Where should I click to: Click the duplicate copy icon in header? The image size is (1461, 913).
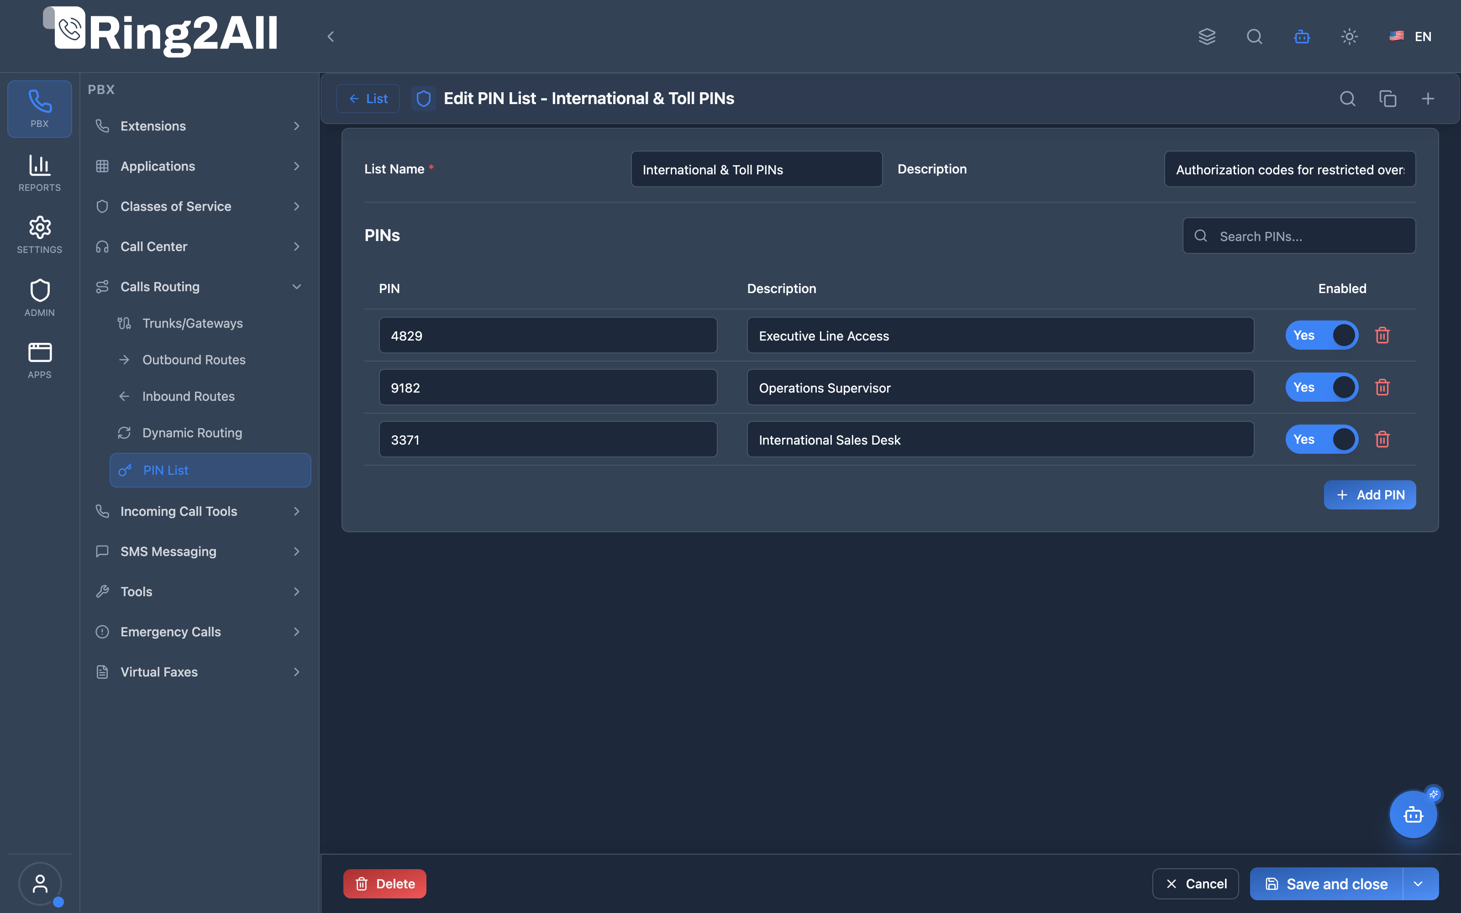(x=1388, y=99)
